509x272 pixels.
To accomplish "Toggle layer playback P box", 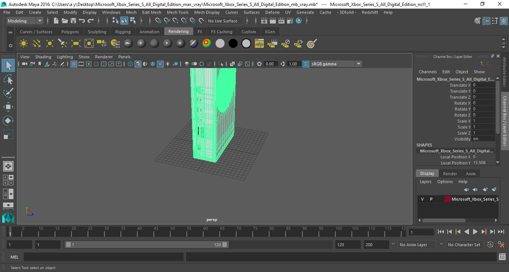I will (431, 199).
